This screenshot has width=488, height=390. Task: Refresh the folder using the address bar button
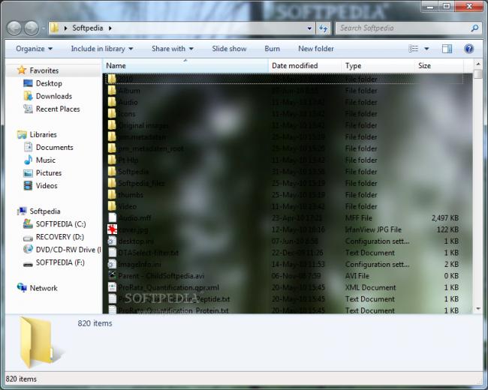(324, 28)
